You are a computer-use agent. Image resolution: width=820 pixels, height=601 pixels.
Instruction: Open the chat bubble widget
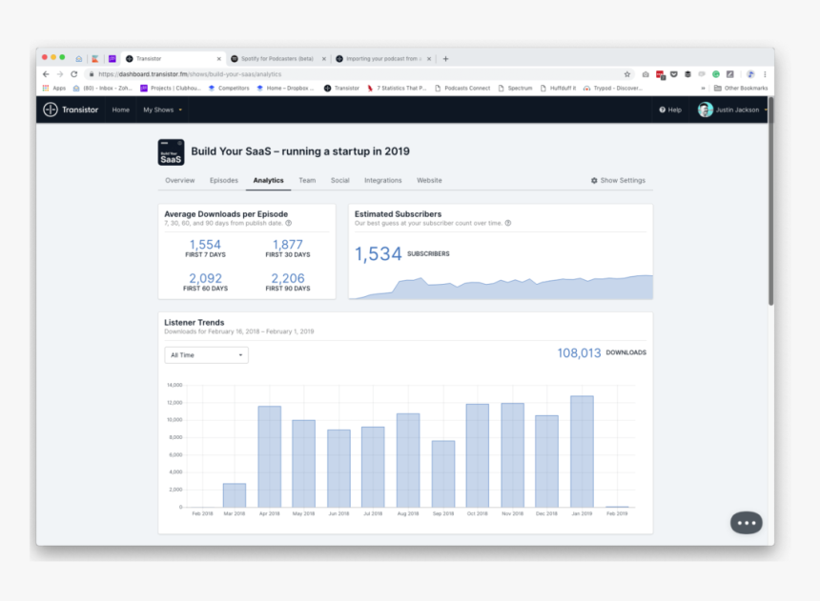click(747, 523)
